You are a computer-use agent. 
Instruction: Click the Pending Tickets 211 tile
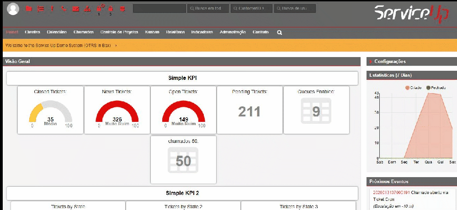pos(250,110)
